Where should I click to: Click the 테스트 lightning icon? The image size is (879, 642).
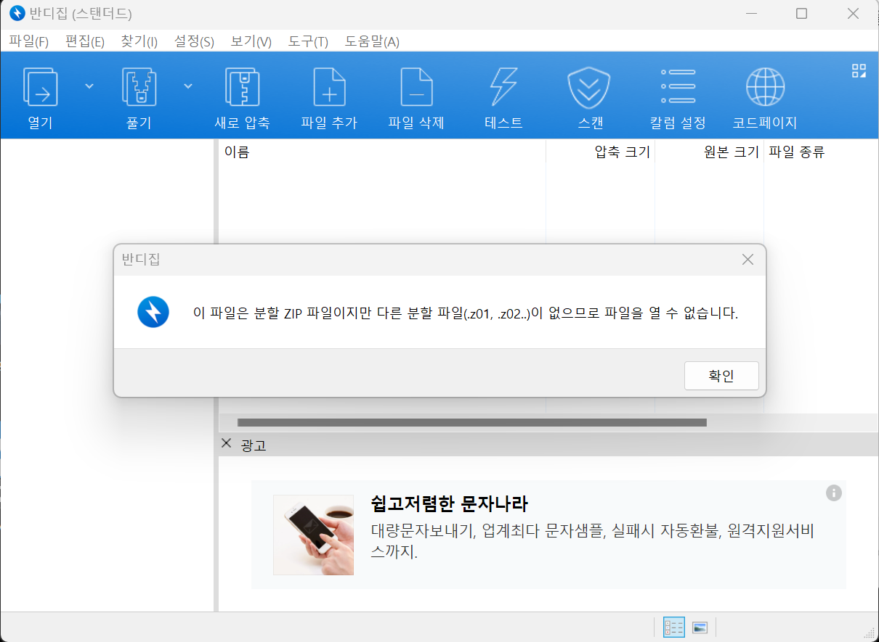click(x=503, y=87)
